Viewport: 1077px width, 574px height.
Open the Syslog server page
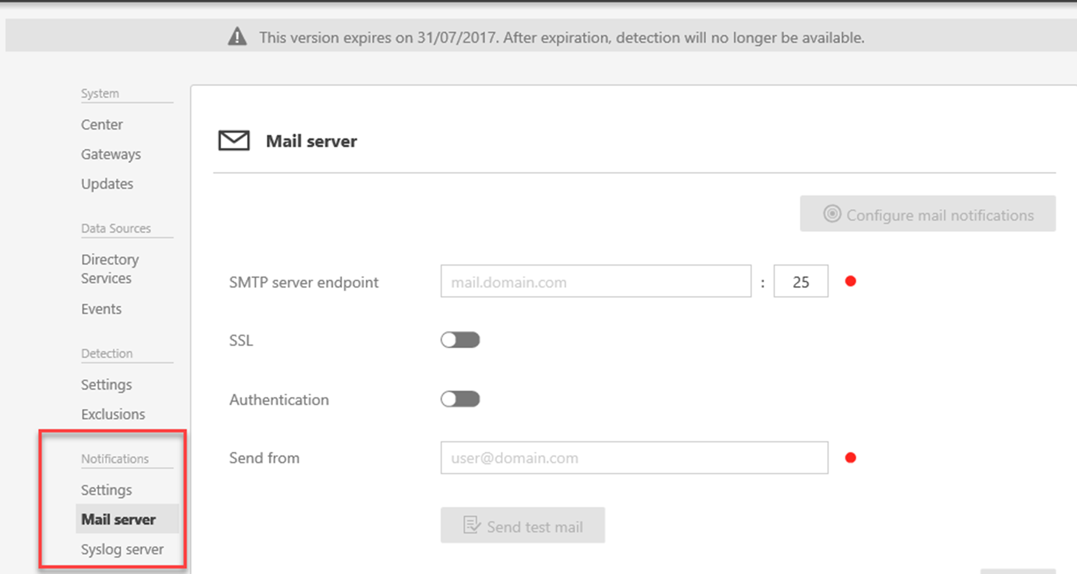[122, 549]
